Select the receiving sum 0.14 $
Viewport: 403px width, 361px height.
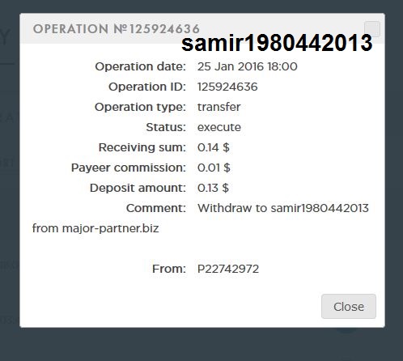click(214, 147)
